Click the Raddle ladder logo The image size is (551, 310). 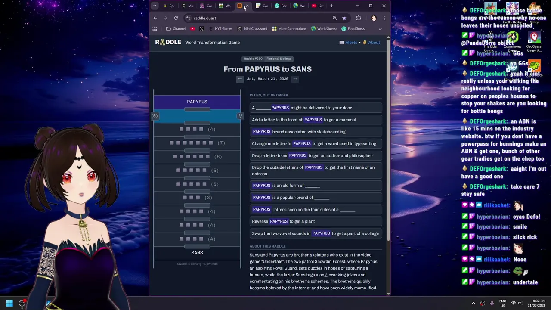168,42
